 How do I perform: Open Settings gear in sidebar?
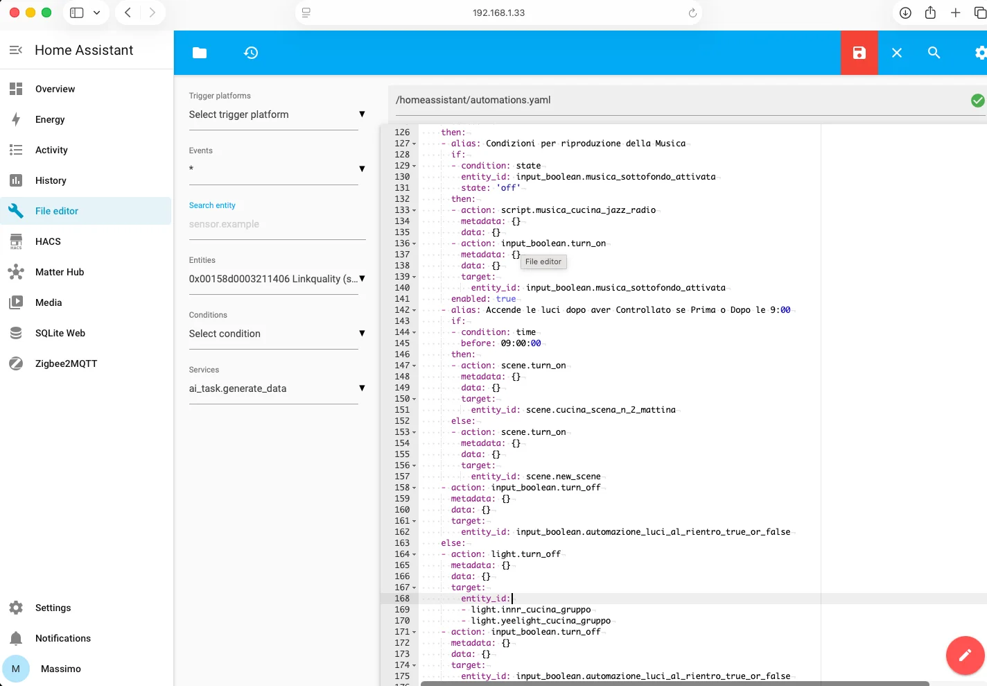16,608
